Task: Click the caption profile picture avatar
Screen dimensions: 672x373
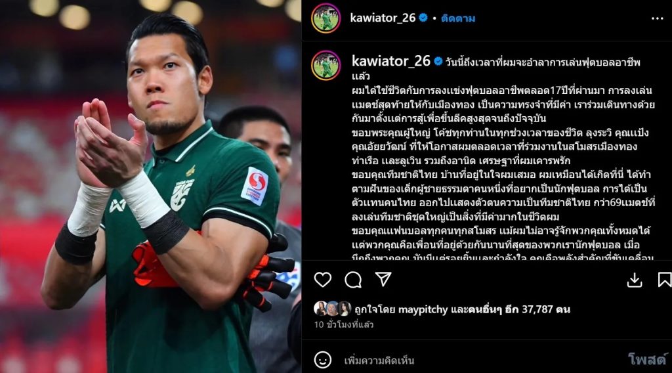Action: click(325, 66)
